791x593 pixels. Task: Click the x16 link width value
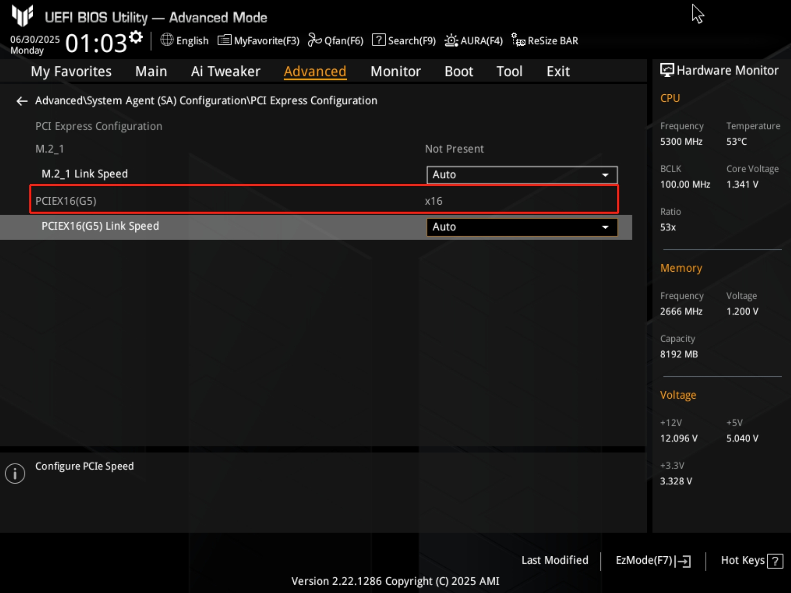point(433,201)
